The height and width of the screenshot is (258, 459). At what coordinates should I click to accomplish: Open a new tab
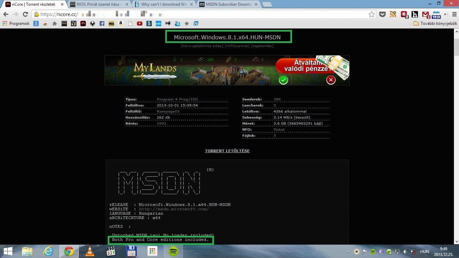pos(267,4)
